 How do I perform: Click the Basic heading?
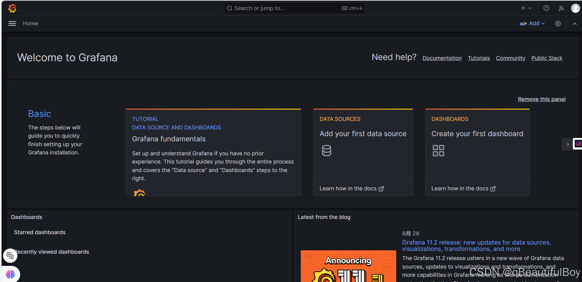tap(40, 114)
